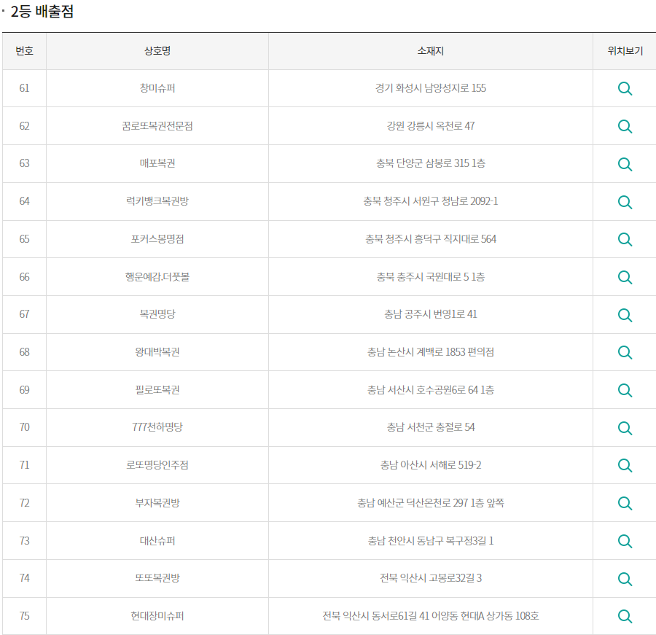Select address 전북 익산시 고봉로32길 3
Image resolution: width=656 pixels, height=635 pixels.
tap(431, 577)
